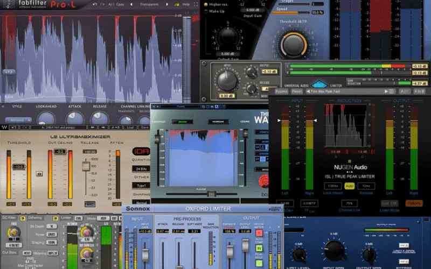Click the Sonnox Attack value field
The width and height of the screenshot is (431, 269).
(x=162, y=231)
